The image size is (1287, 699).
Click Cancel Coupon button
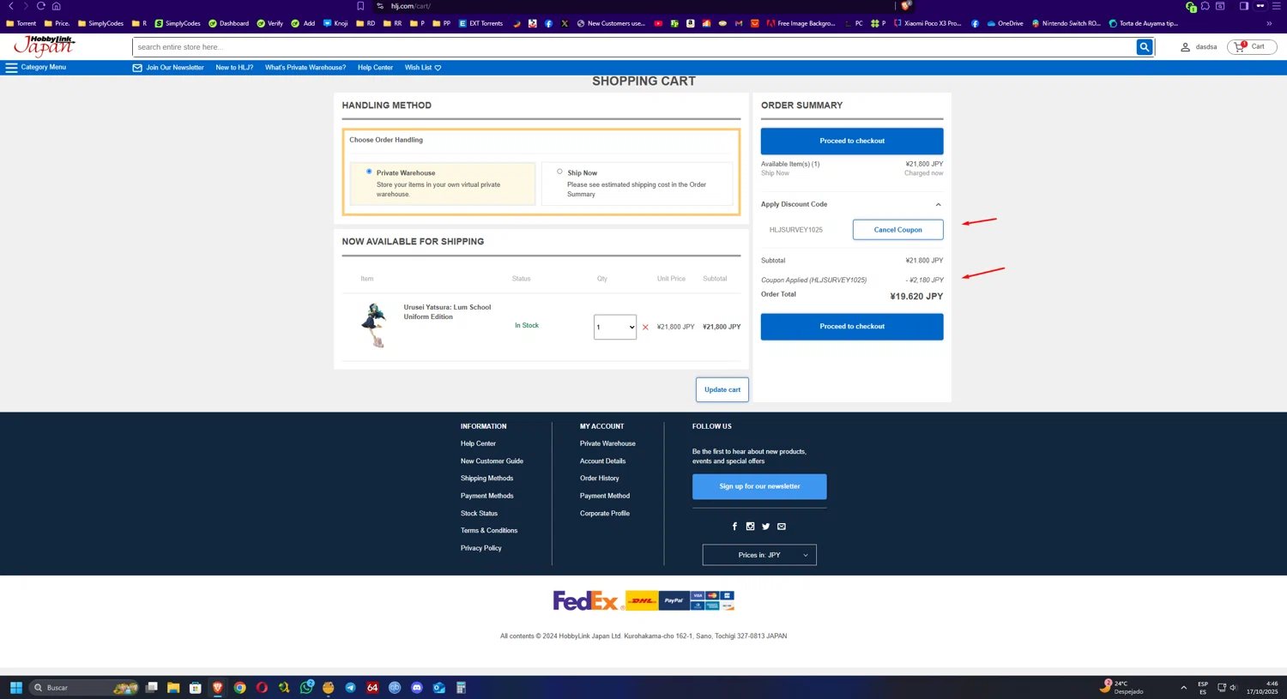pyautogui.click(x=897, y=230)
